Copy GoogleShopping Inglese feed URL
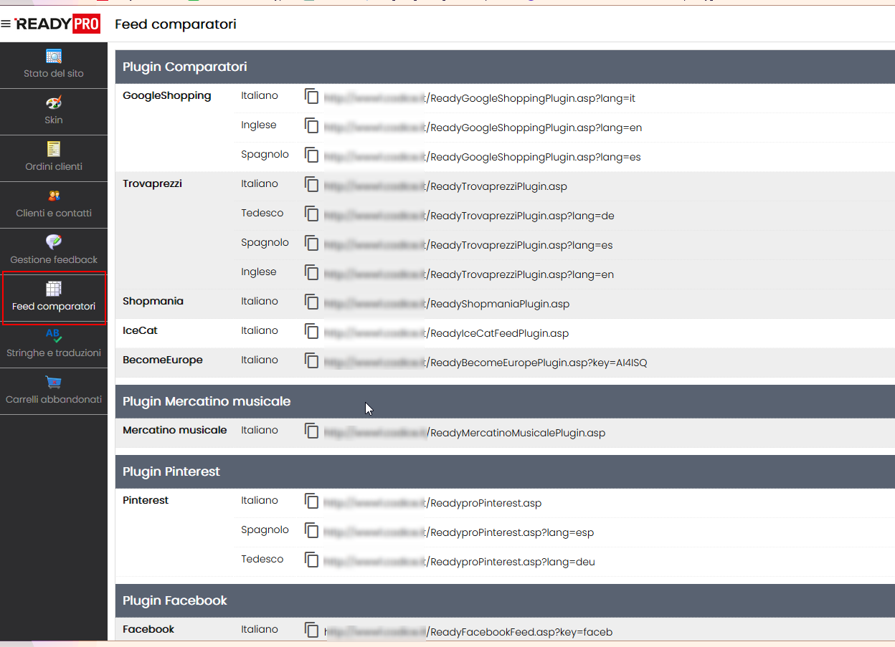The image size is (895, 647). coord(311,126)
